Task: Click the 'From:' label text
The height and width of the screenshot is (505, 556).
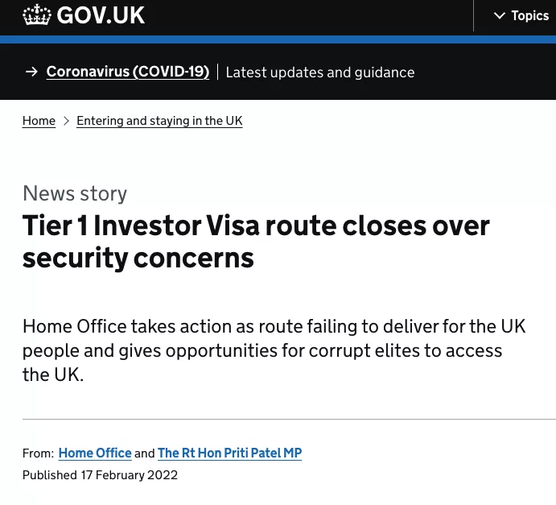Action: coord(38,453)
